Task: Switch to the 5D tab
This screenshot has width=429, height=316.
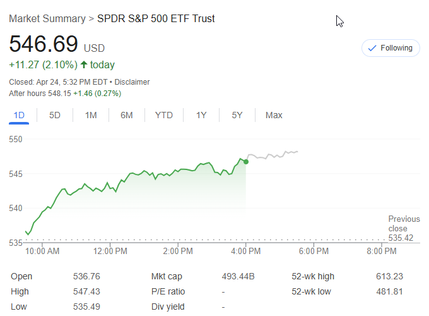Action: 55,115
